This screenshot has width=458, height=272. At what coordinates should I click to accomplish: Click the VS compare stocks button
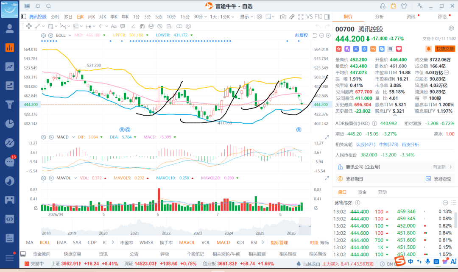309,17
